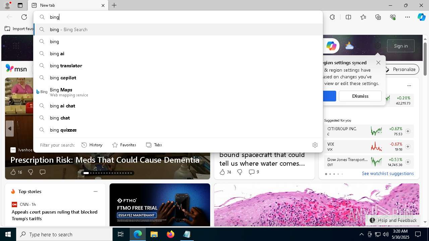Image resolution: width=429 pixels, height=241 pixels.
Task: Open Favorites star icon in toolbar
Action: pos(363,17)
